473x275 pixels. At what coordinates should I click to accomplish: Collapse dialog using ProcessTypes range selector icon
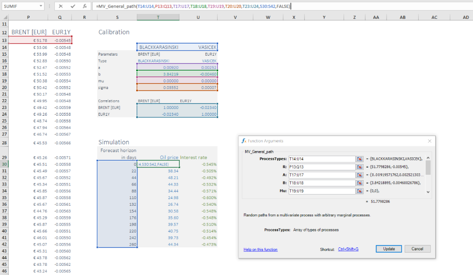pyautogui.click(x=359, y=159)
